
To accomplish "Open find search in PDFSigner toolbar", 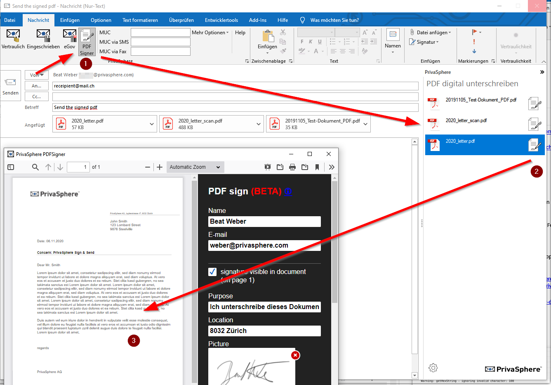I will click(x=35, y=167).
